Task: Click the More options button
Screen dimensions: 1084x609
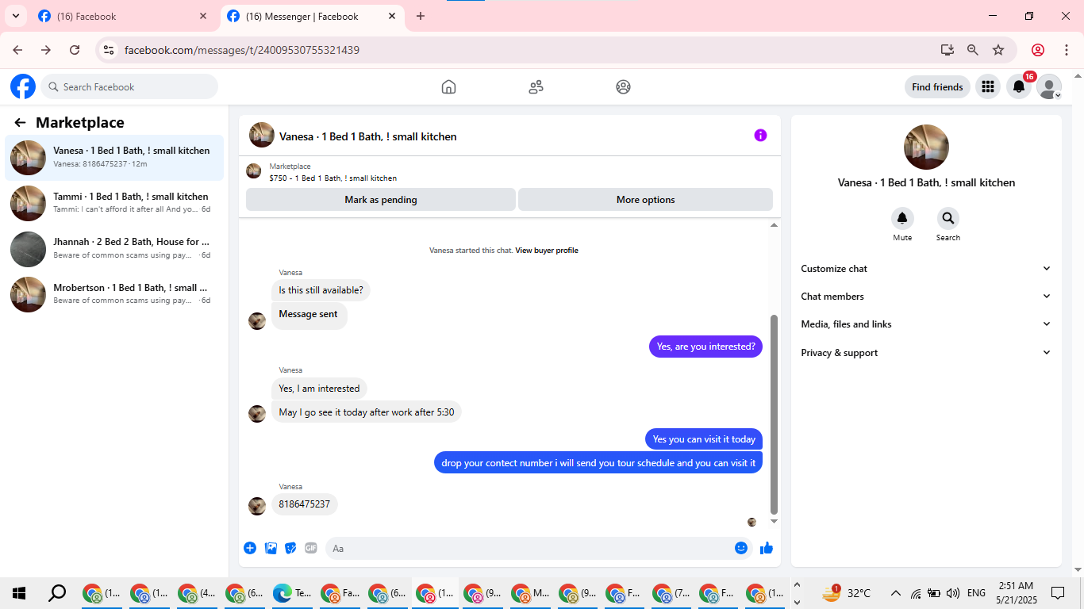Action: click(x=646, y=200)
